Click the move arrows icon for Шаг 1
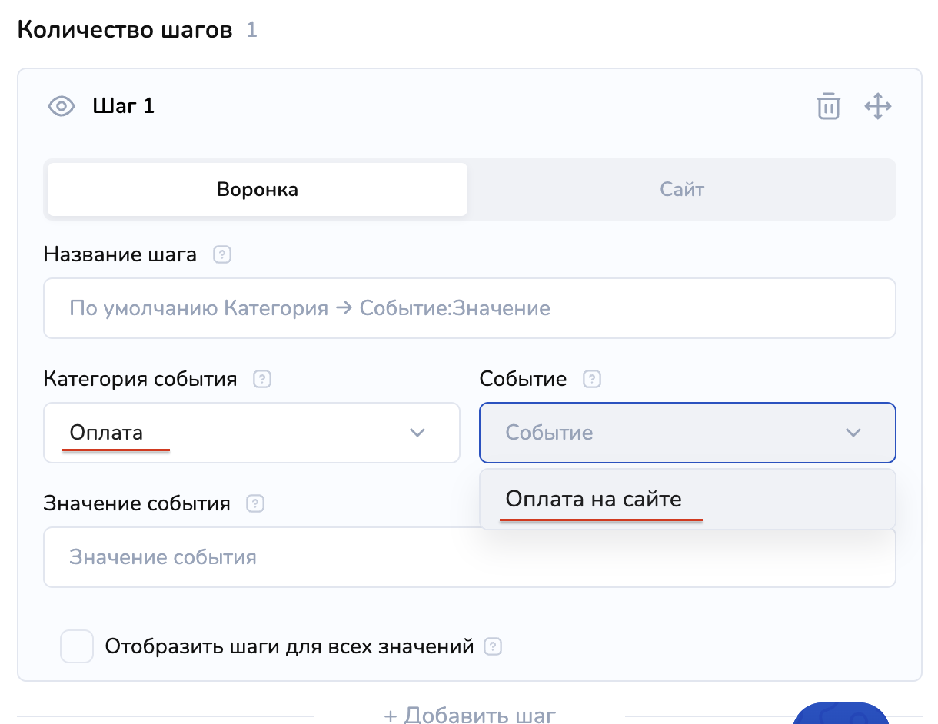Screen dimensions: 938x724 (x=877, y=106)
